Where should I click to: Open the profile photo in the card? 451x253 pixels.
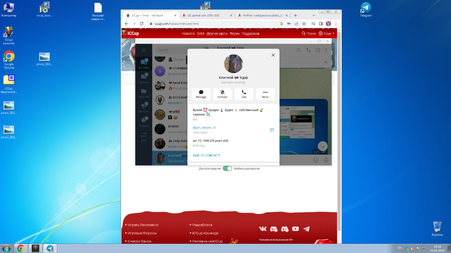pos(233,64)
